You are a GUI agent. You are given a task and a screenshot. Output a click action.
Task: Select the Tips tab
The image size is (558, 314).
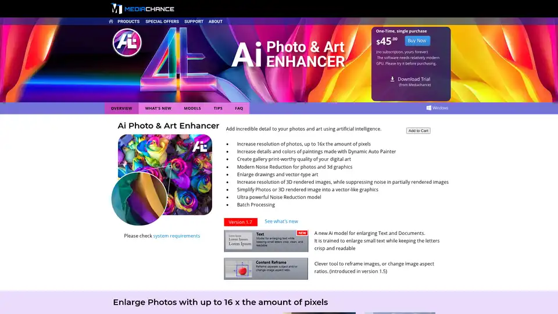point(218,108)
